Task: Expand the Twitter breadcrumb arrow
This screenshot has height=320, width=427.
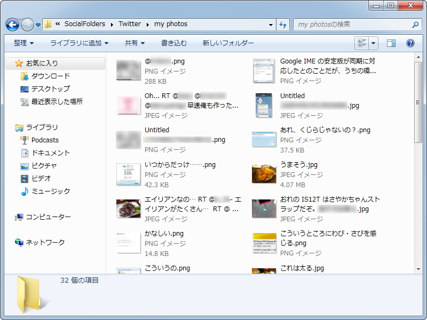Action: coord(148,24)
